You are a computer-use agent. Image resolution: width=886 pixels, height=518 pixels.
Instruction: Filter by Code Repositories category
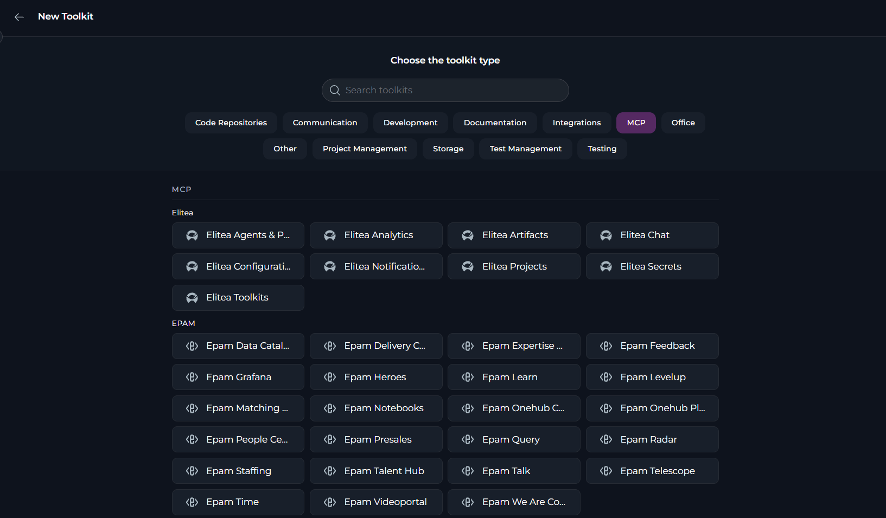coord(231,123)
